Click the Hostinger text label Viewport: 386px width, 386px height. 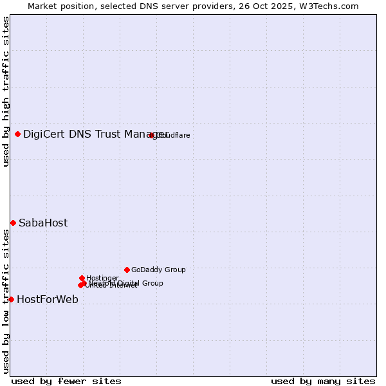click(103, 278)
